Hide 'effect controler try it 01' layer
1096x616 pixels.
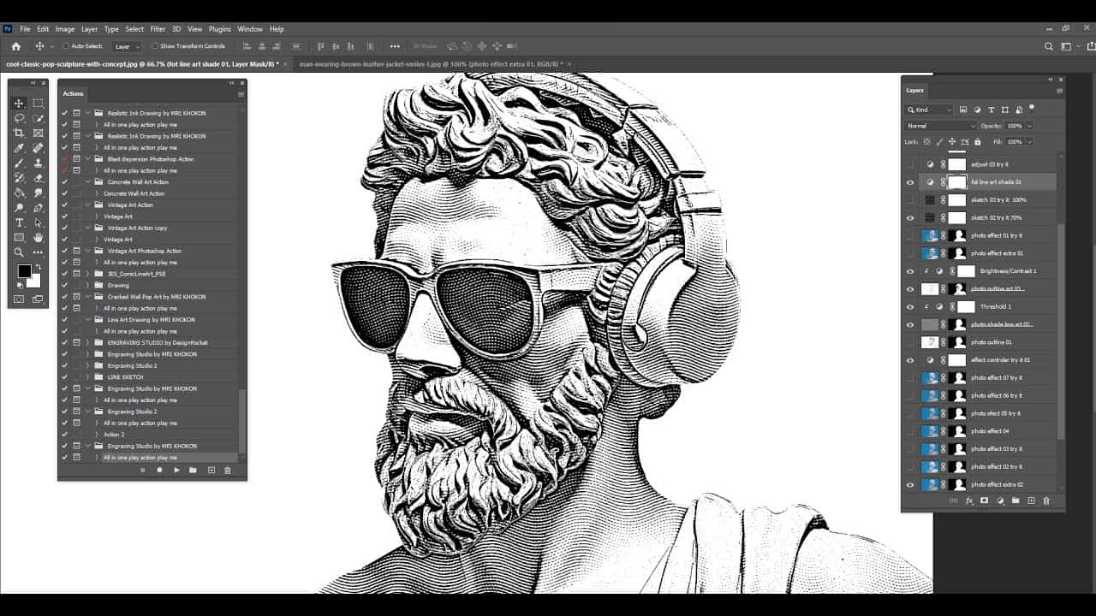tap(910, 360)
